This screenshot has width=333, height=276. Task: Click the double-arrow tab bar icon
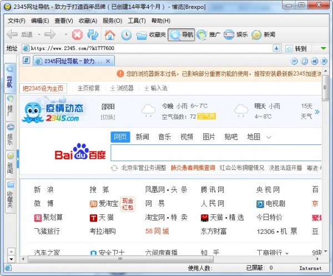click(x=294, y=62)
